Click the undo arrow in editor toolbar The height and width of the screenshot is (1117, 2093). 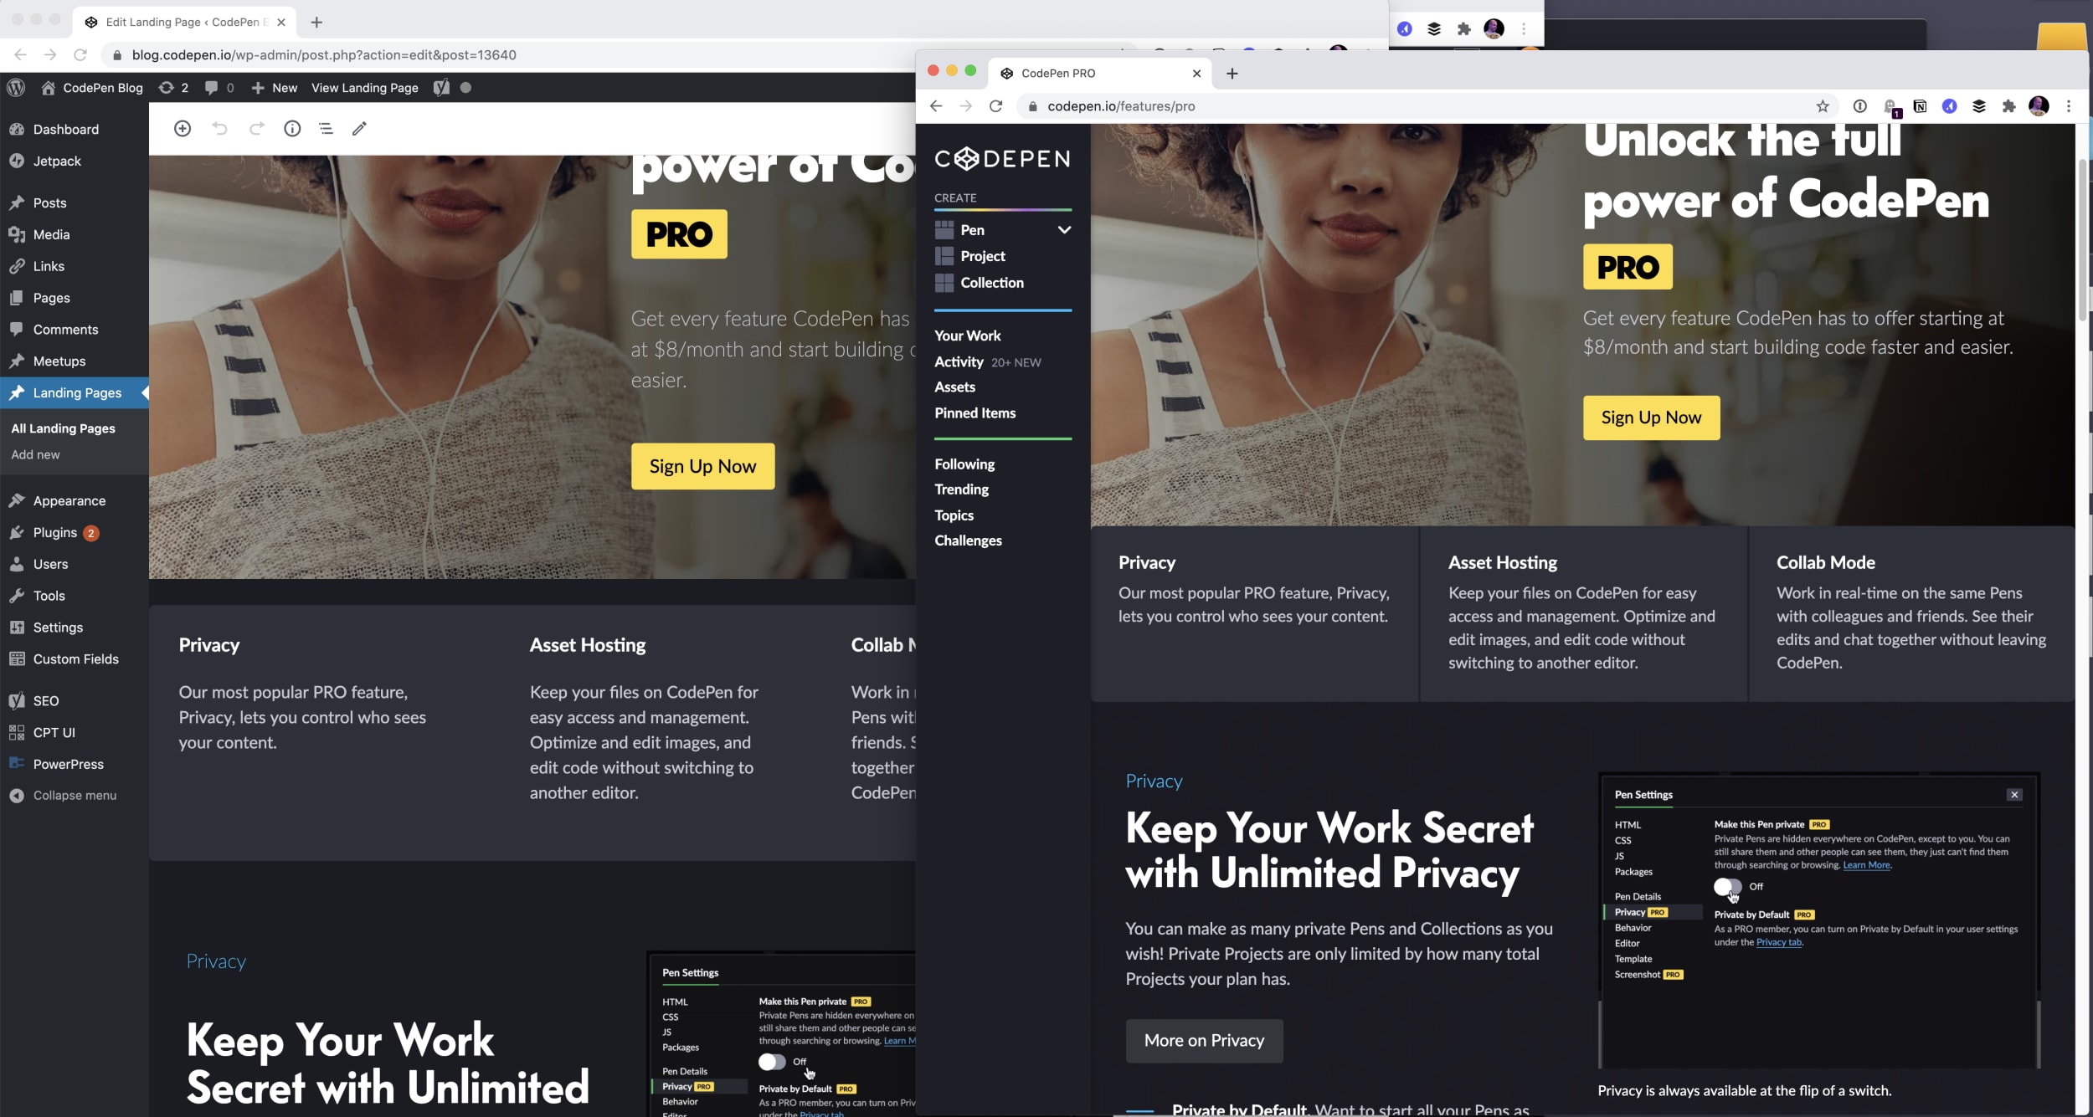coord(219,128)
